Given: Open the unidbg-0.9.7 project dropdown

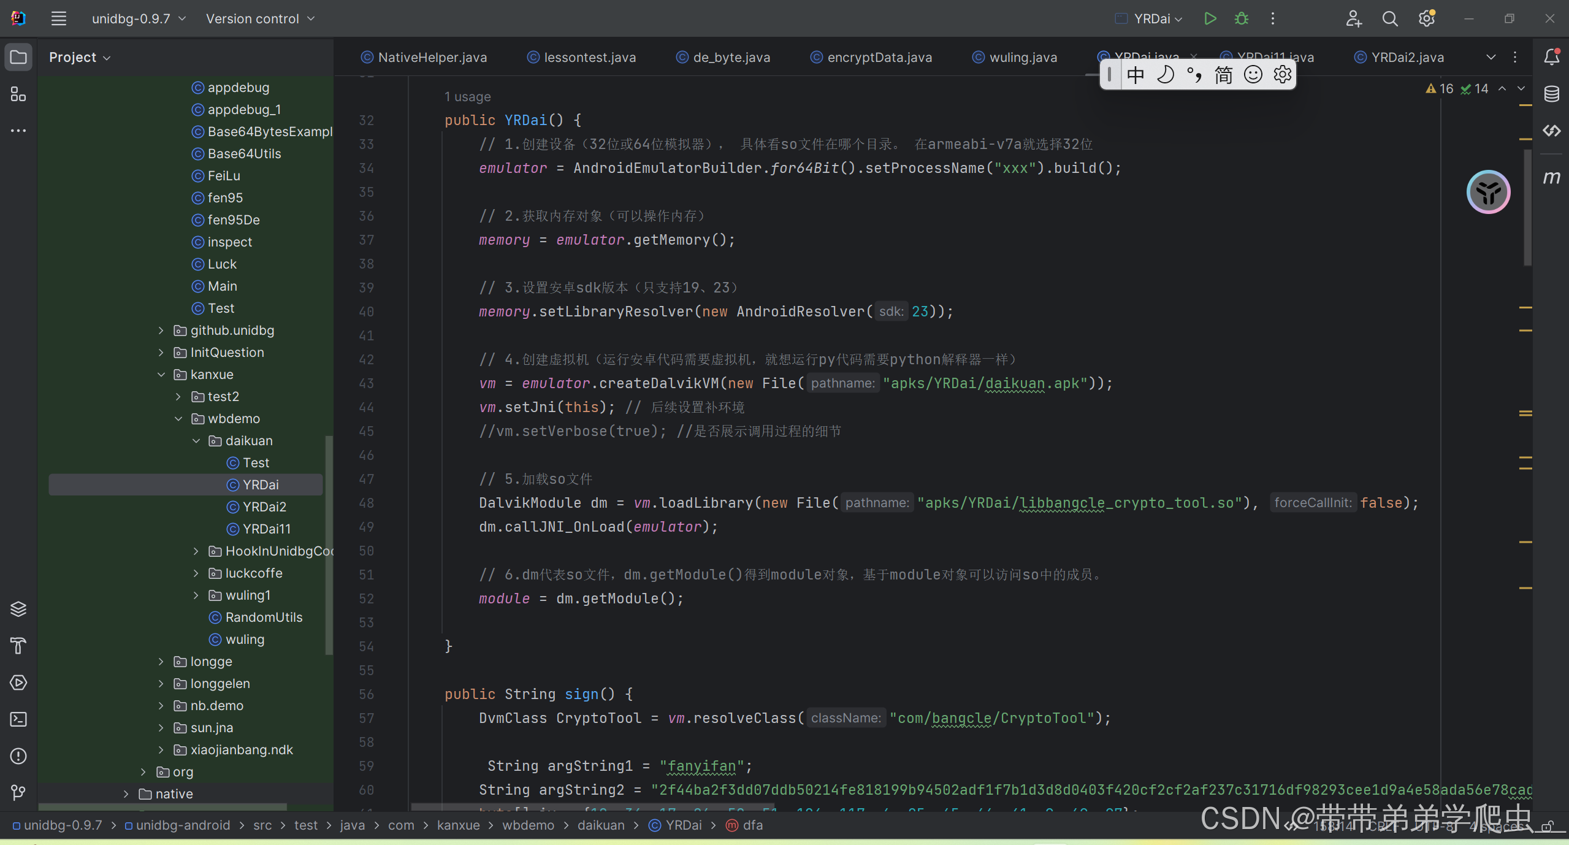Looking at the screenshot, I should pyautogui.click(x=139, y=18).
